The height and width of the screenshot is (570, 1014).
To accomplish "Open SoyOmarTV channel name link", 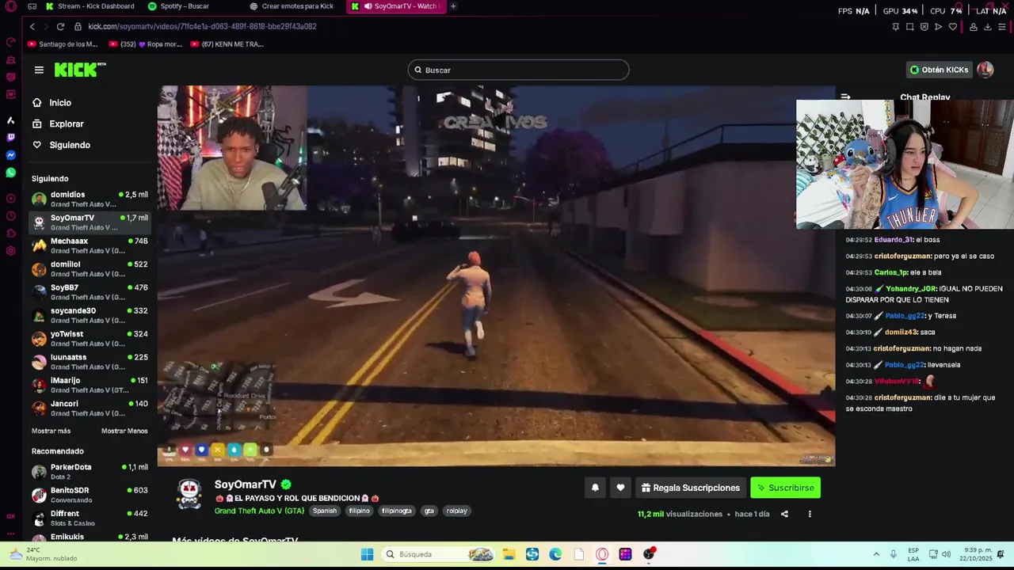I will point(246,484).
